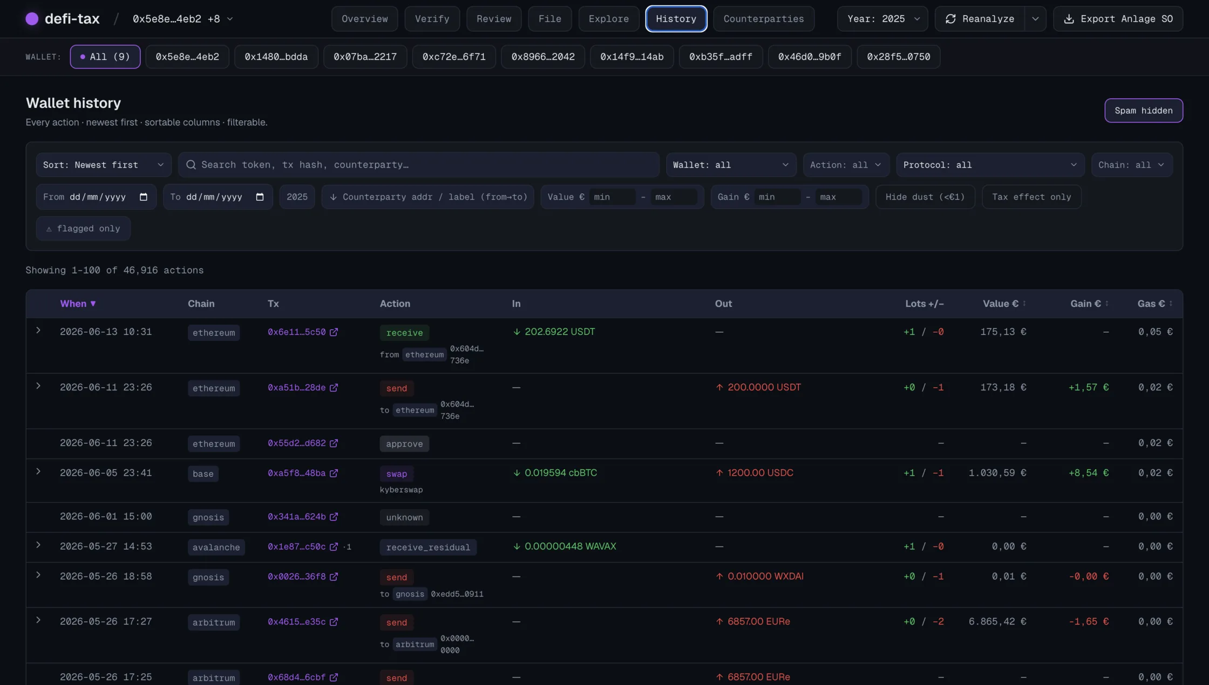Expand the 2026-05-27 receive_residual row

[x=38, y=545]
